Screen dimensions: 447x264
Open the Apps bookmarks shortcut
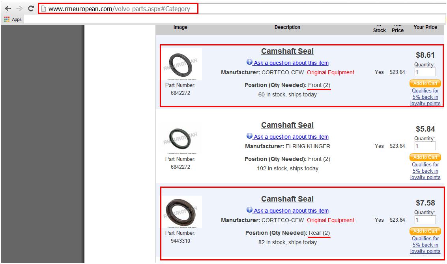coord(13,19)
